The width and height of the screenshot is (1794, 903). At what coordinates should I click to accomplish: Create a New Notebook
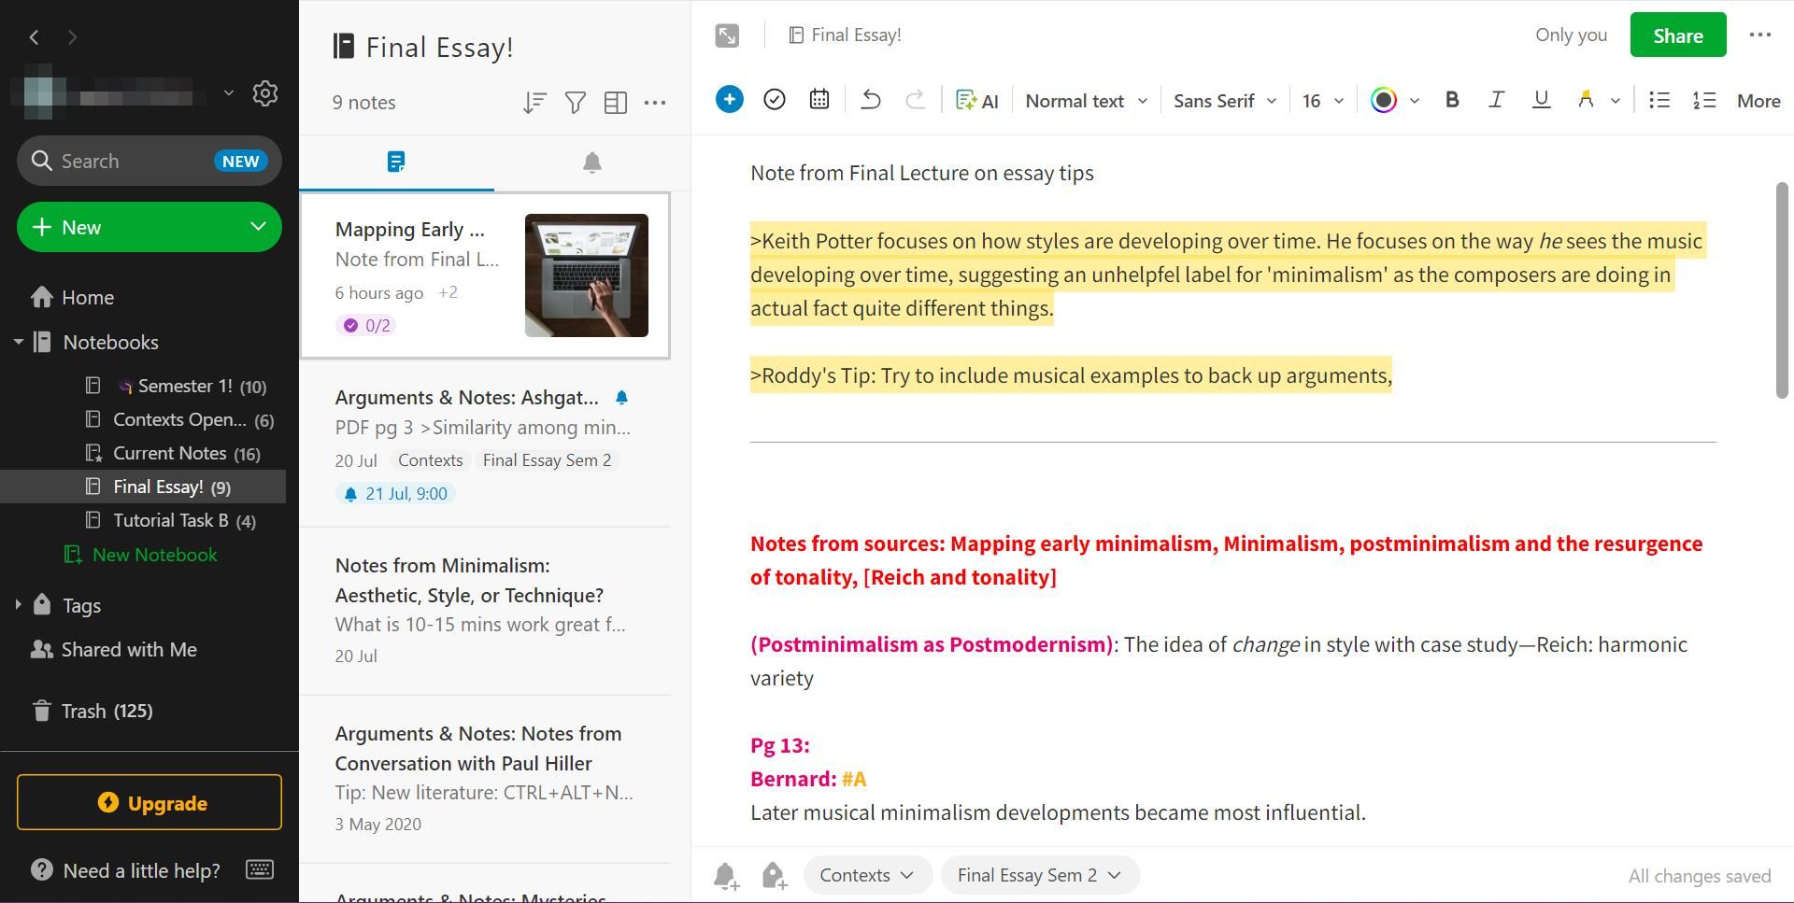153,554
